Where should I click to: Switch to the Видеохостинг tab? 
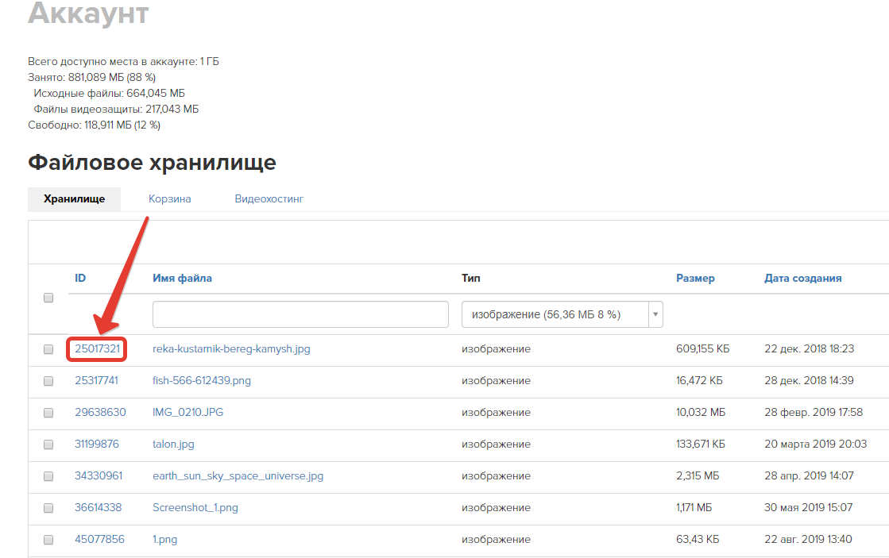click(269, 198)
